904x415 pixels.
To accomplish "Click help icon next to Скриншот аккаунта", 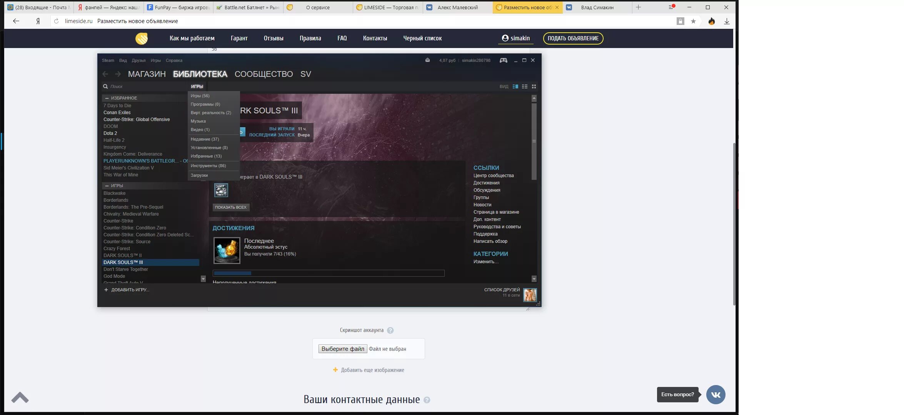I will pos(390,330).
